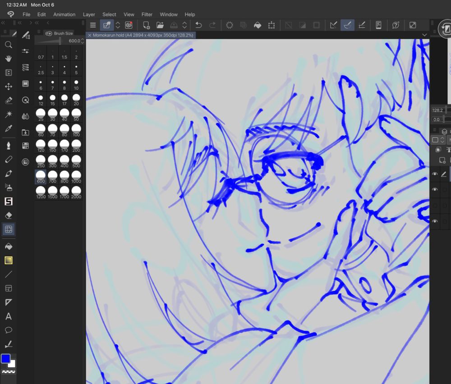Open the Sub Tool panel icon
This screenshot has height=384, width=451.
(26, 35)
